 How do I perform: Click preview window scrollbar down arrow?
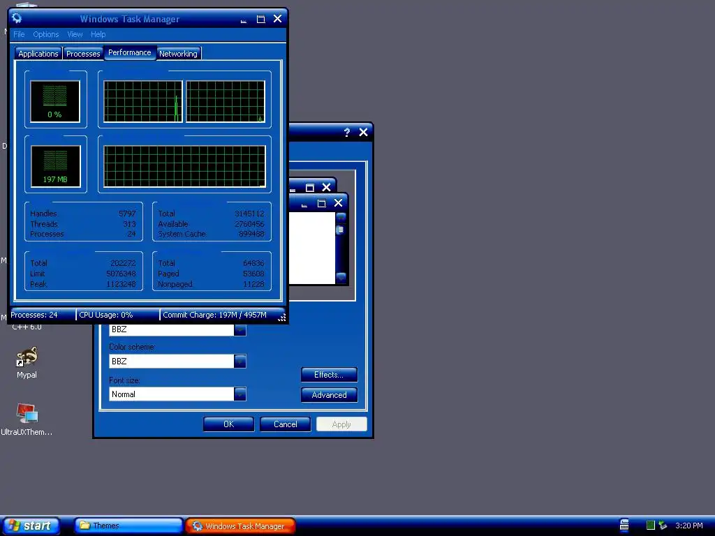[341, 277]
